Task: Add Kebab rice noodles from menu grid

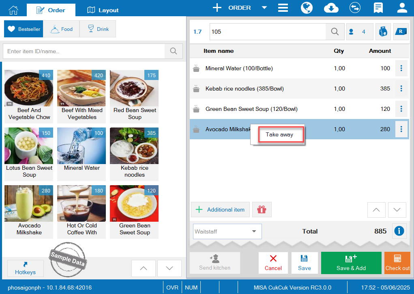Action: [x=134, y=154]
